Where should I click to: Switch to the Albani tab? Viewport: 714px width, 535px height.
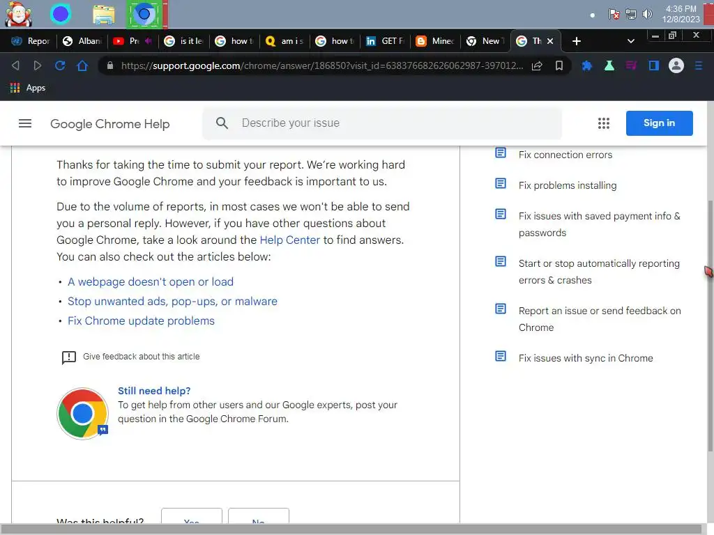pyautogui.click(x=82, y=41)
